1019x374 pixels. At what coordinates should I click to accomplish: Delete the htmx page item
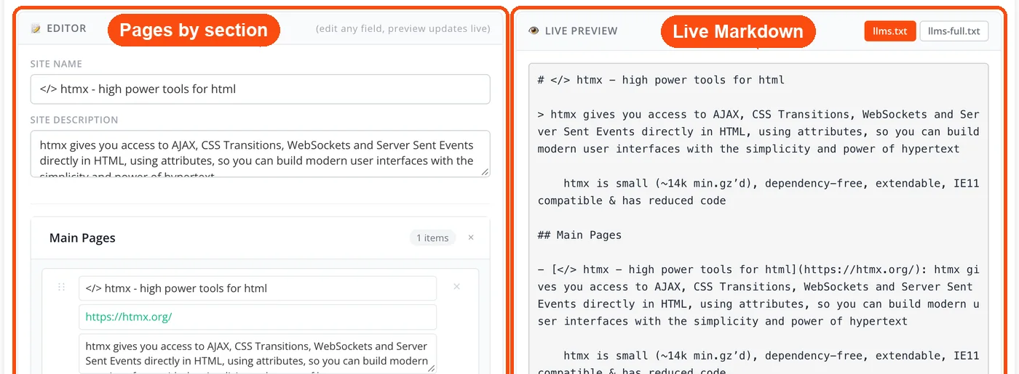(x=457, y=287)
